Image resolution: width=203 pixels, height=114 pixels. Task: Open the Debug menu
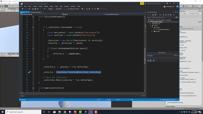tap(46, 6)
